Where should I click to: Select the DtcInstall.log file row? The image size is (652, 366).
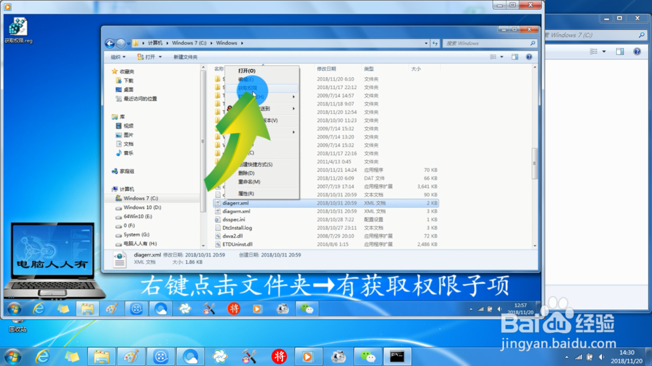(x=326, y=228)
